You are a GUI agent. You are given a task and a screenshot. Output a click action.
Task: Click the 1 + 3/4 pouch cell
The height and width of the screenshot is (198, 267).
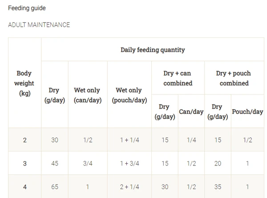click(x=129, y=163)
